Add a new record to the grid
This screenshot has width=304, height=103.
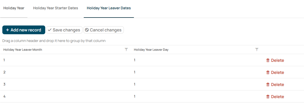click(24, 30)
